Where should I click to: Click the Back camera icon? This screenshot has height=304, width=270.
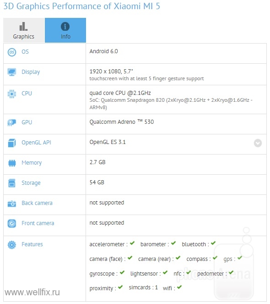[x=12, y=204]
